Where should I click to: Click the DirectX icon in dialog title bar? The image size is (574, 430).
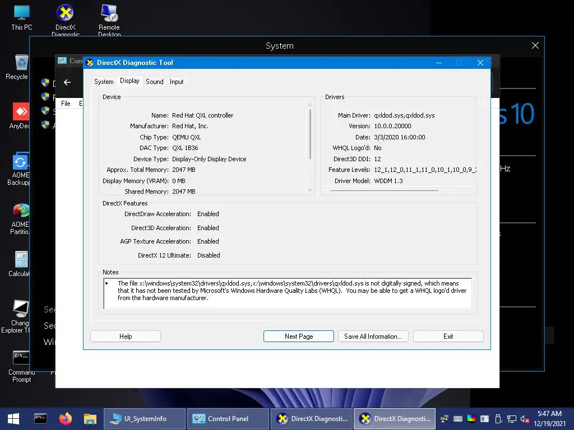[90, 63]
